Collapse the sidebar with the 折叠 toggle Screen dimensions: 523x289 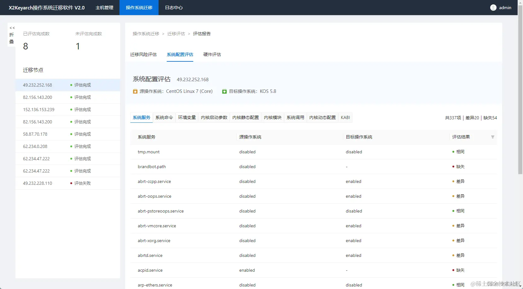click(x=12, y=35)
